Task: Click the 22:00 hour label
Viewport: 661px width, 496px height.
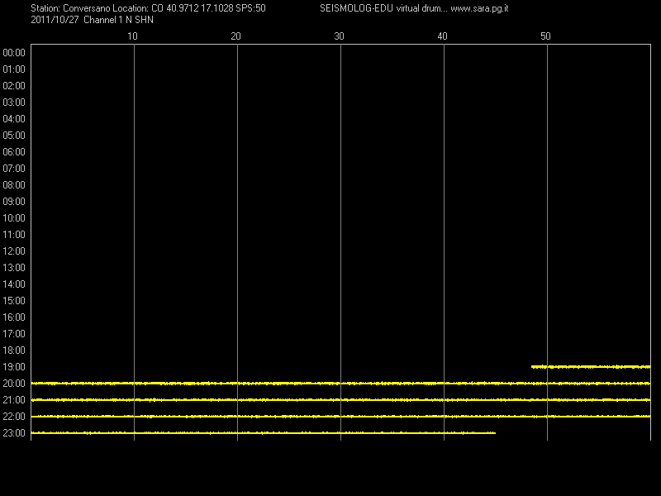Action: [14, 417]
